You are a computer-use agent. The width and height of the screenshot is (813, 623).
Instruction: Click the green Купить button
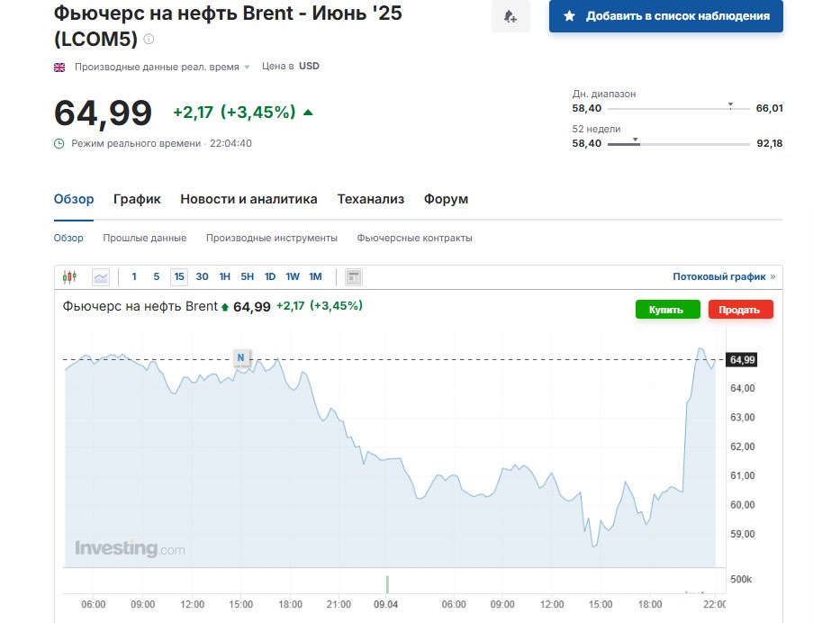point(667,310)
